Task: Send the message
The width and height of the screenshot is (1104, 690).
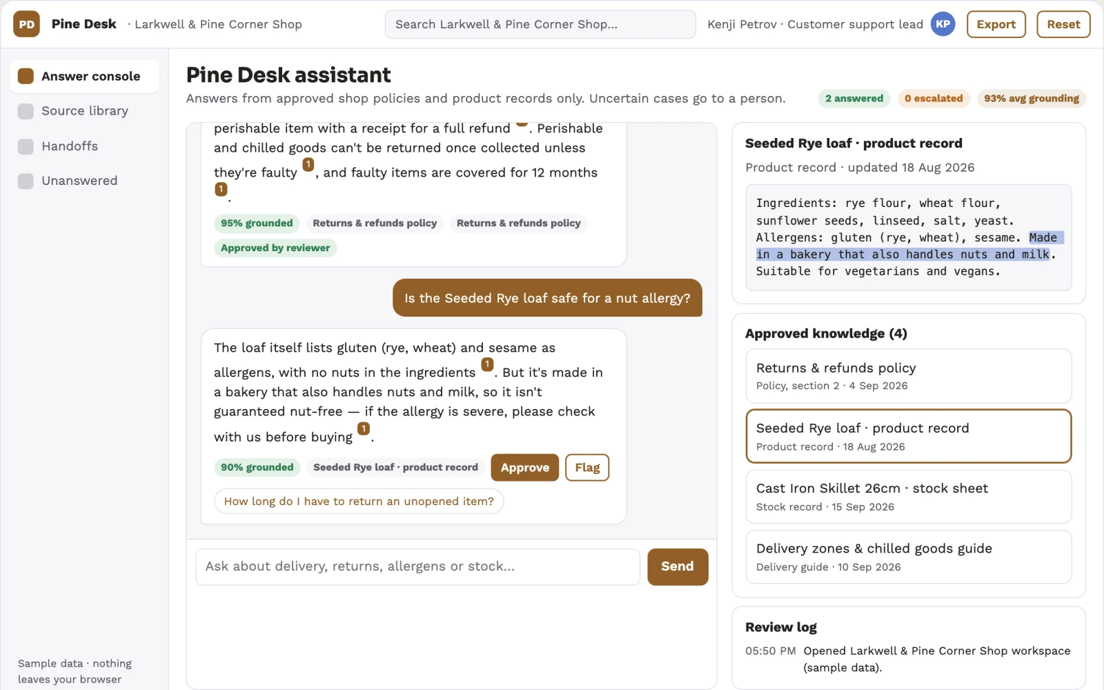Action: tap(678, 566)
